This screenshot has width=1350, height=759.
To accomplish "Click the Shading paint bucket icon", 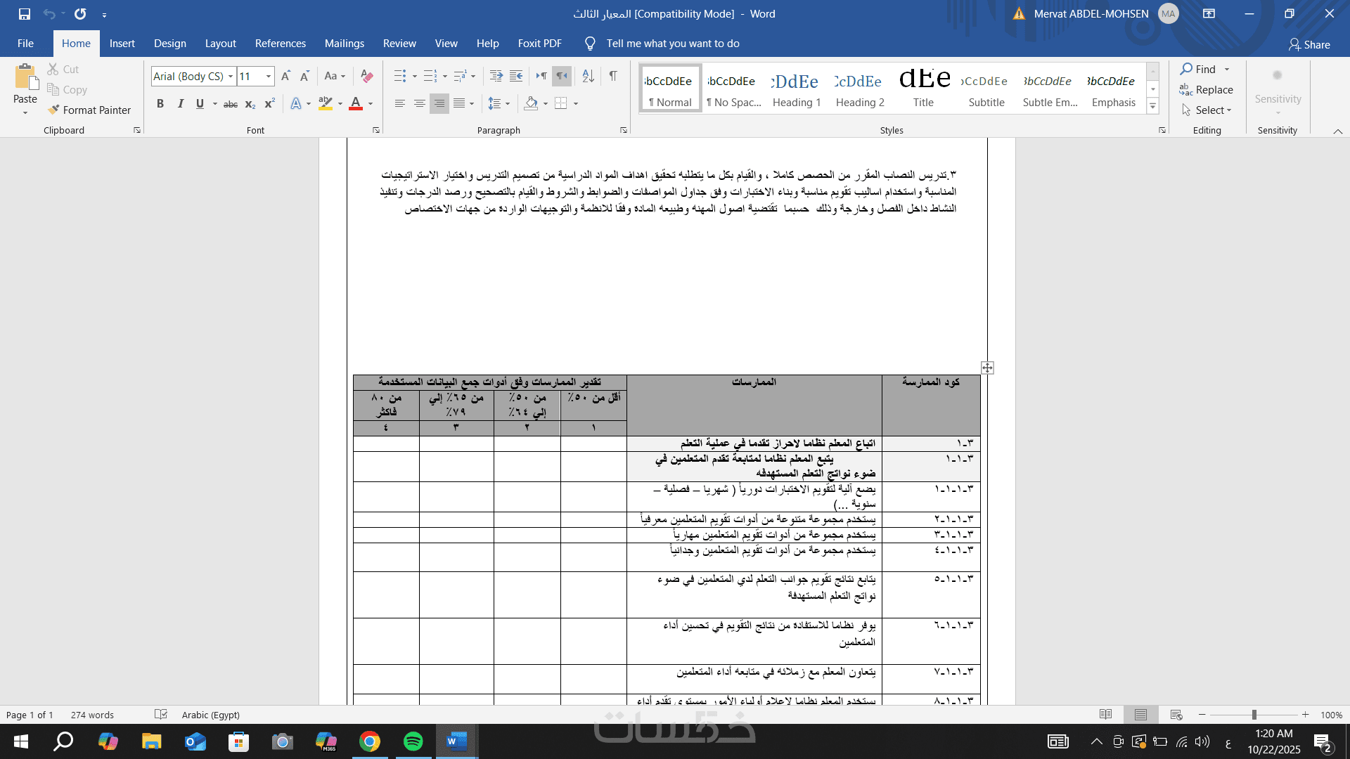I will (531, 103).
